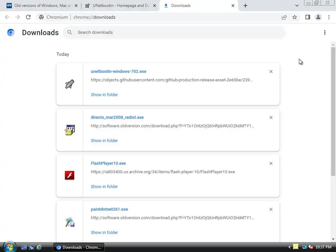Focus the Search downloads field
336x252 pixels.
click(175, 32)
